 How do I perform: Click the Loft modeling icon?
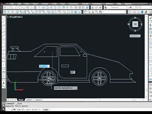click(59, 8)
